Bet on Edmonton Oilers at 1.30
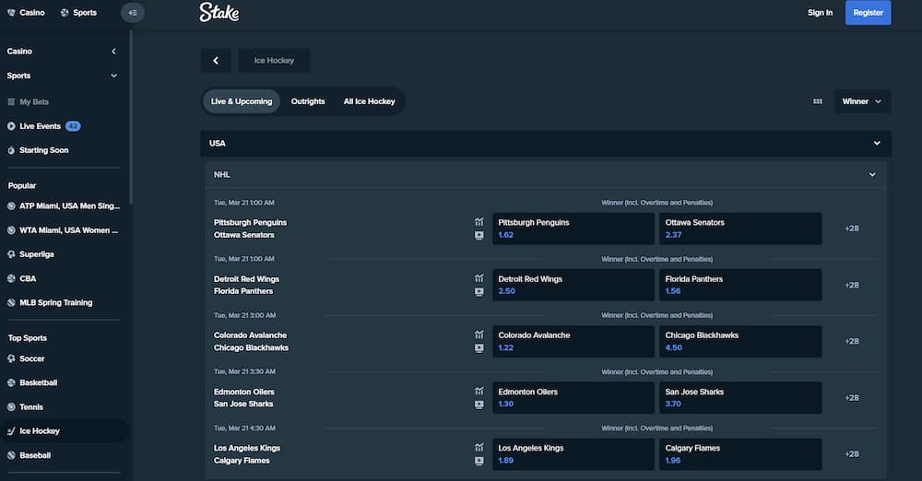922x481 pixels. coord(573,397)
